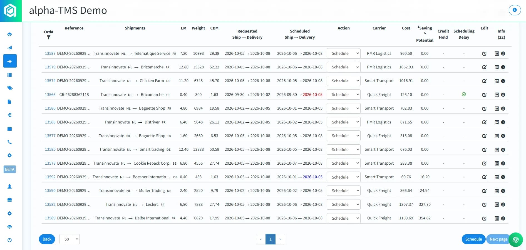526x250 pixels.
Task: Expand the Action dropdown for order 13592
Action: [x=344, y=177]
